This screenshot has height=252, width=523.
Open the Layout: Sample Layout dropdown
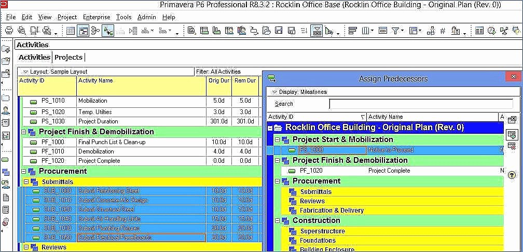click(24, 72)
